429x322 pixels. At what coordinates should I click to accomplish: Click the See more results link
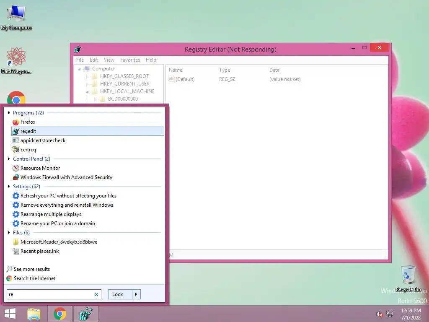click(32, 269)
